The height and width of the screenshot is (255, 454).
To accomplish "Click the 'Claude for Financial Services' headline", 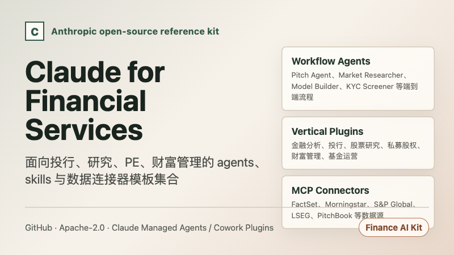I will [95, 101].
